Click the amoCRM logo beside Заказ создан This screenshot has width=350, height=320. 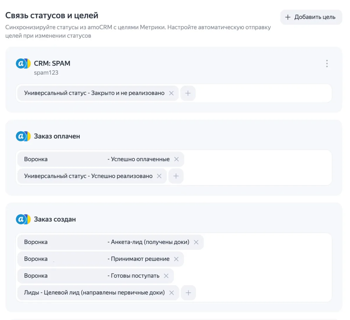pyautogui.click(x=23, y=219)
